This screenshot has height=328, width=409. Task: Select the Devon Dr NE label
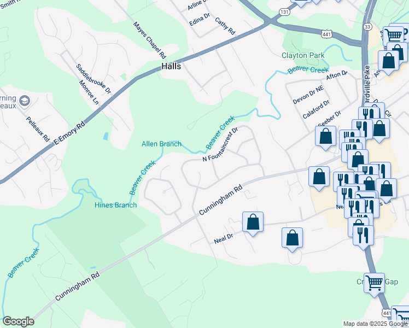click(x=308, y=95)
